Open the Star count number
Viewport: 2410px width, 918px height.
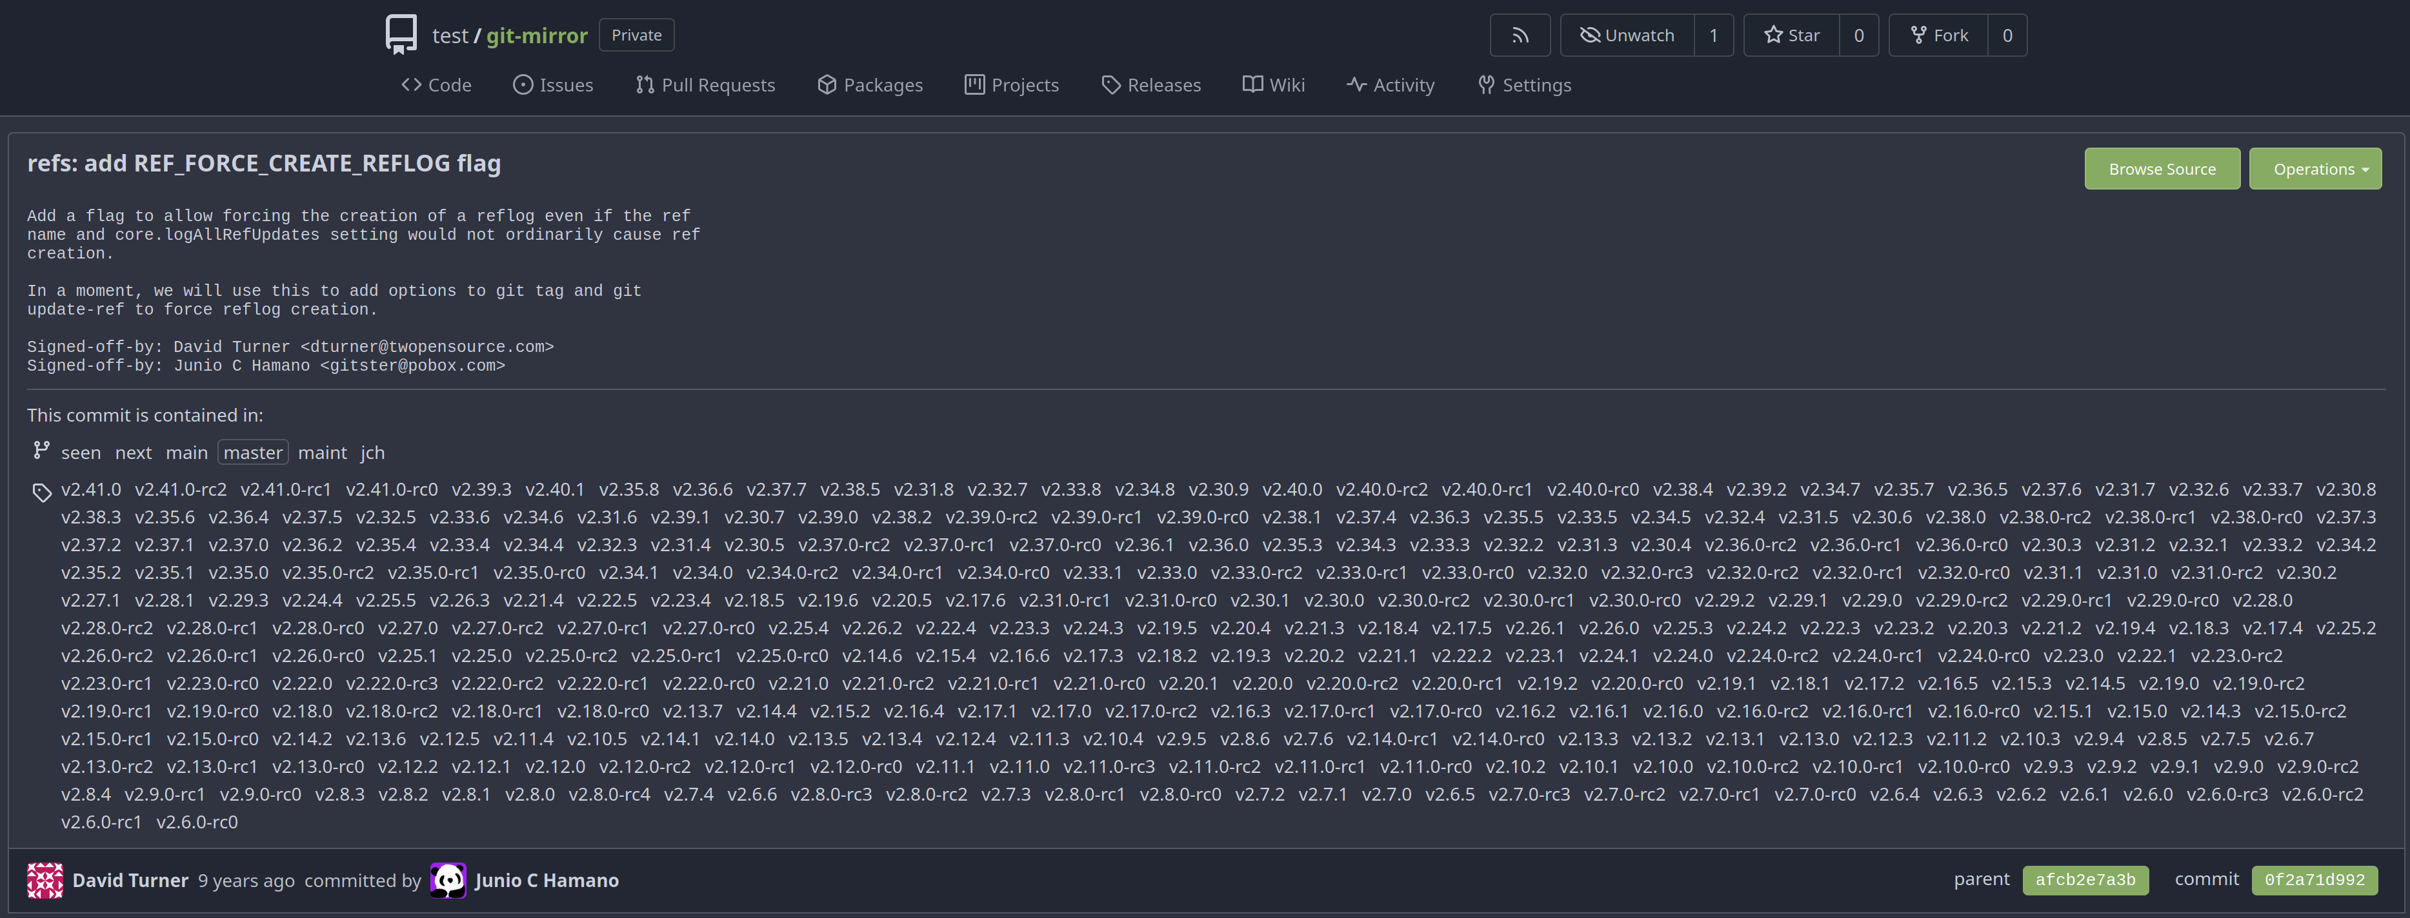(1858, 35)
